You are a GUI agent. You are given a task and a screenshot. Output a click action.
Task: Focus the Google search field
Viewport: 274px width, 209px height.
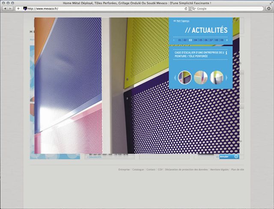[227, 9]
